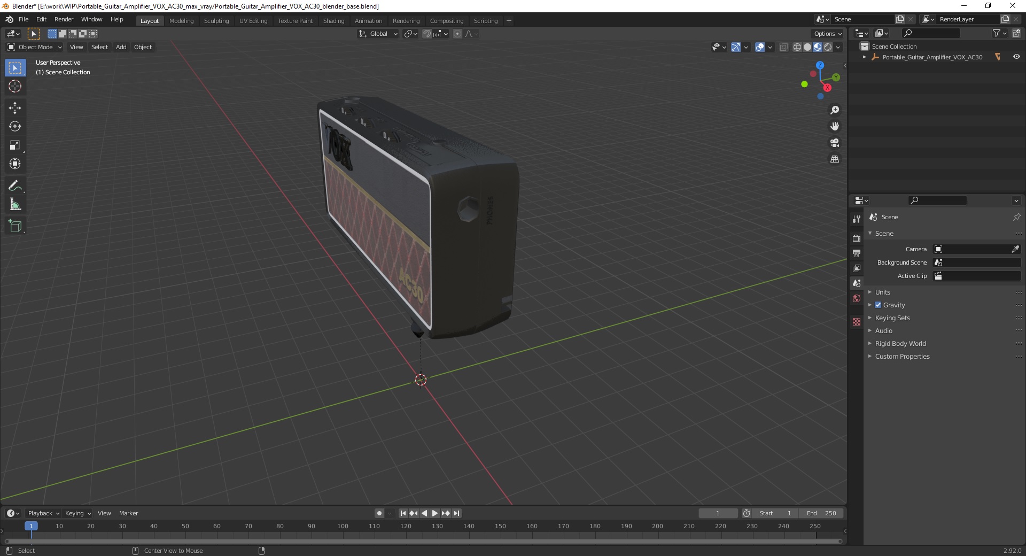The width and height of the screenshot is (1026, 556).
Task: Hide Portable_Guitar_Amplifier_VOX_AC30 with eye icon
Action: pyautogui.click(x=1016, y=57)
